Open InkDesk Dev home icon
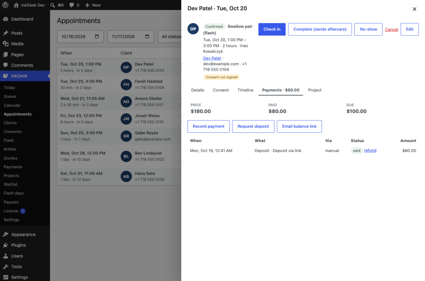The width and height of the screenshot is (425, 281). (x=16, y=5)
